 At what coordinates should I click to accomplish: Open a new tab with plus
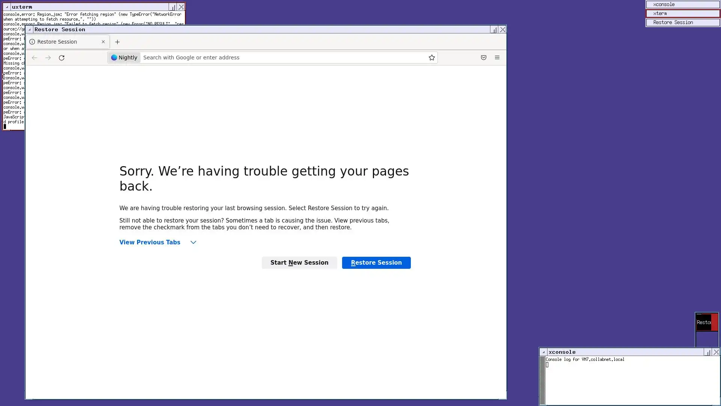(x=117, y=42)
